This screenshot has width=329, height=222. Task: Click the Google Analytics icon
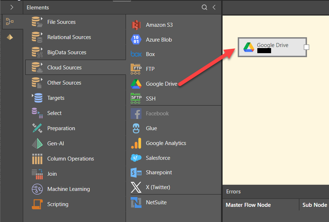point(136,143)
